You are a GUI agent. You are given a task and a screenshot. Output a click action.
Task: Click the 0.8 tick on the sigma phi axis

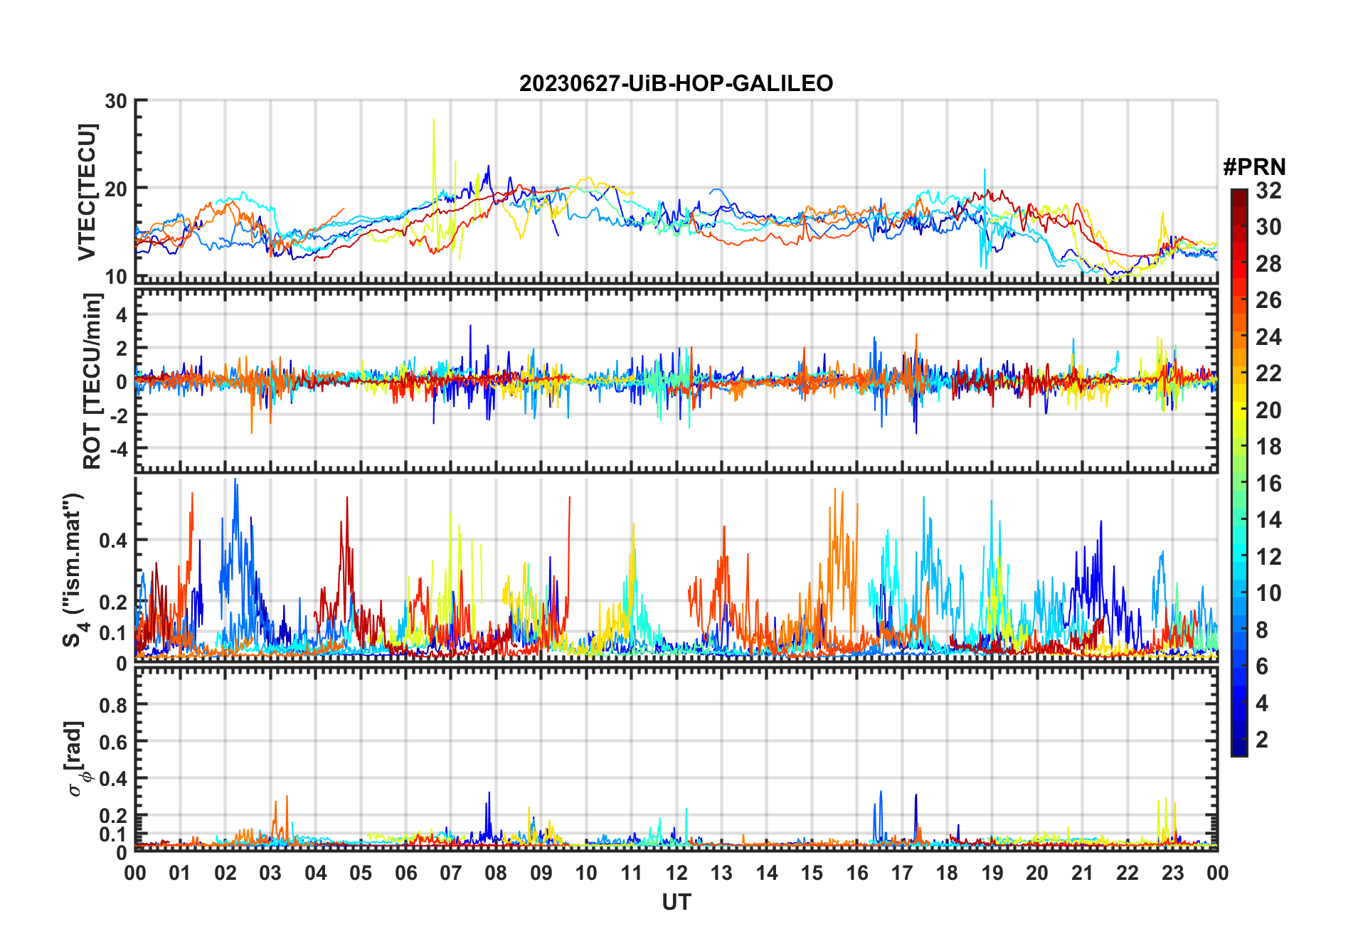(x=113, y=705)
